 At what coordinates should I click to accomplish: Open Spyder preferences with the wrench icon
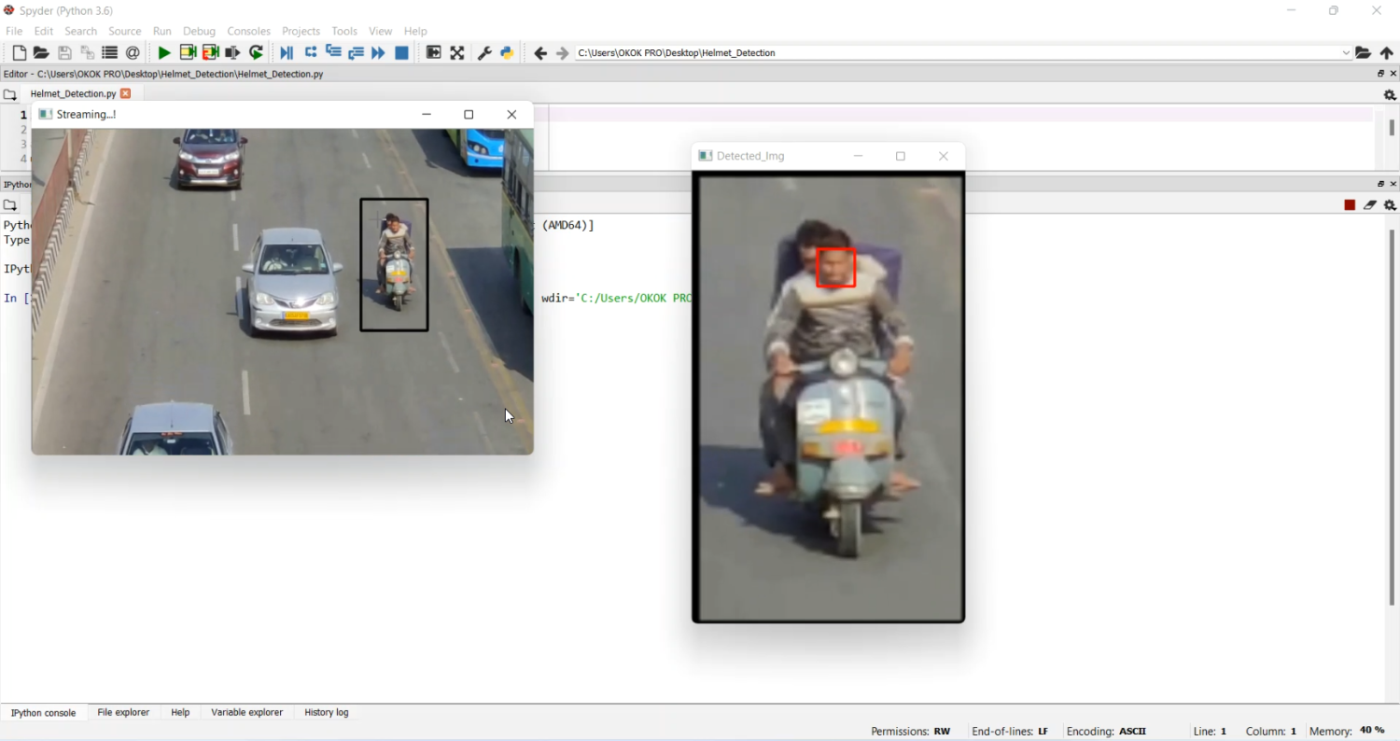click(x=484, y=52)
